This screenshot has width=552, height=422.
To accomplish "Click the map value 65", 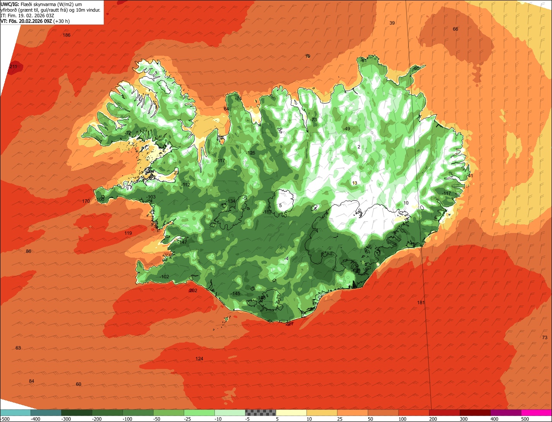I will [x=417, y=68].
